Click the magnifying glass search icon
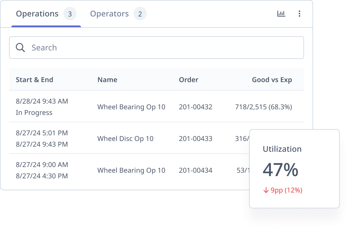This screenshot has height=231, width=351. coord(20,48)
